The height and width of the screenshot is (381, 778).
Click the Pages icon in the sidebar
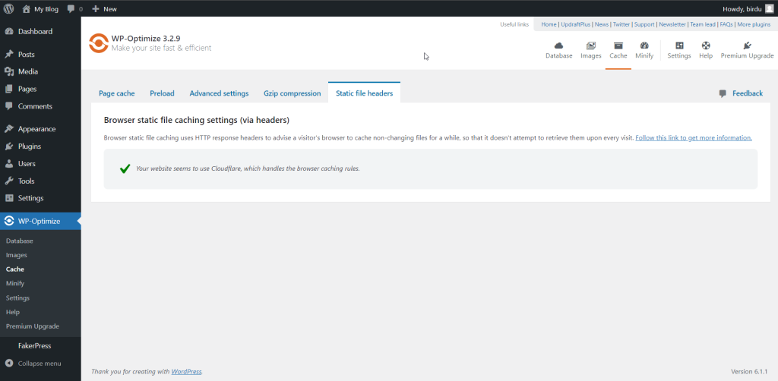(9, 90)
